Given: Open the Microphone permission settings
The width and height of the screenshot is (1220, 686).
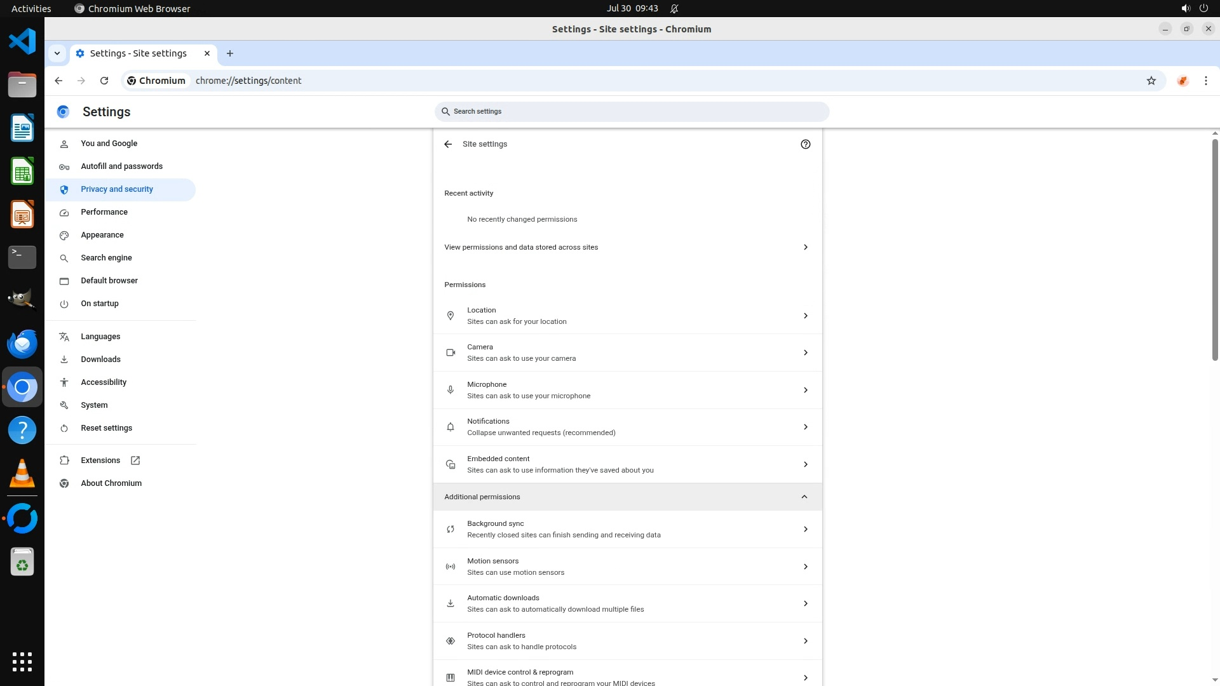Looking at the screenshot, I should coord(627,390).
